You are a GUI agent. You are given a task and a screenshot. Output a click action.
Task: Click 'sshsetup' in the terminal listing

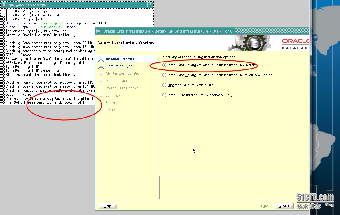(73, 23)
